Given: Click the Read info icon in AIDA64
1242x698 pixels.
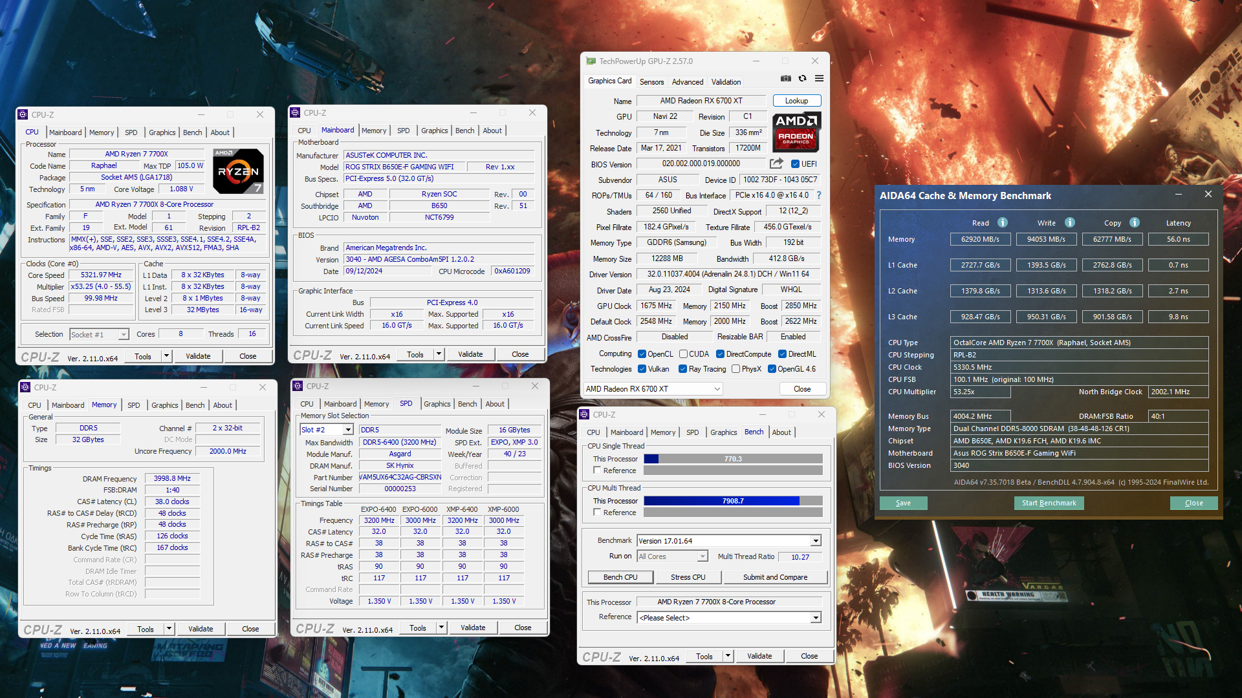Looking at the screenshot, I should (x=1003, y=222).
